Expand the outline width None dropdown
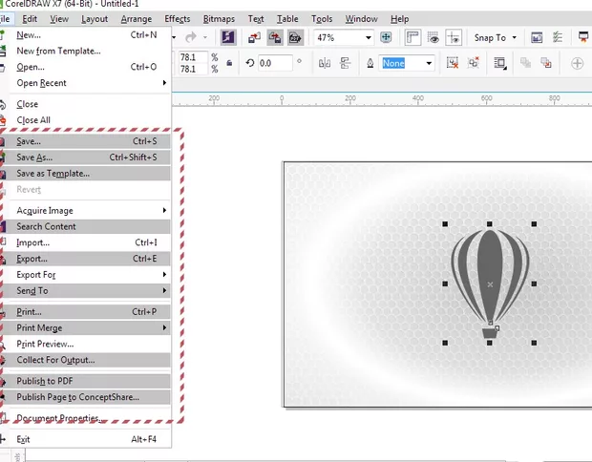The image size is (592, 462). coord(429,63)
